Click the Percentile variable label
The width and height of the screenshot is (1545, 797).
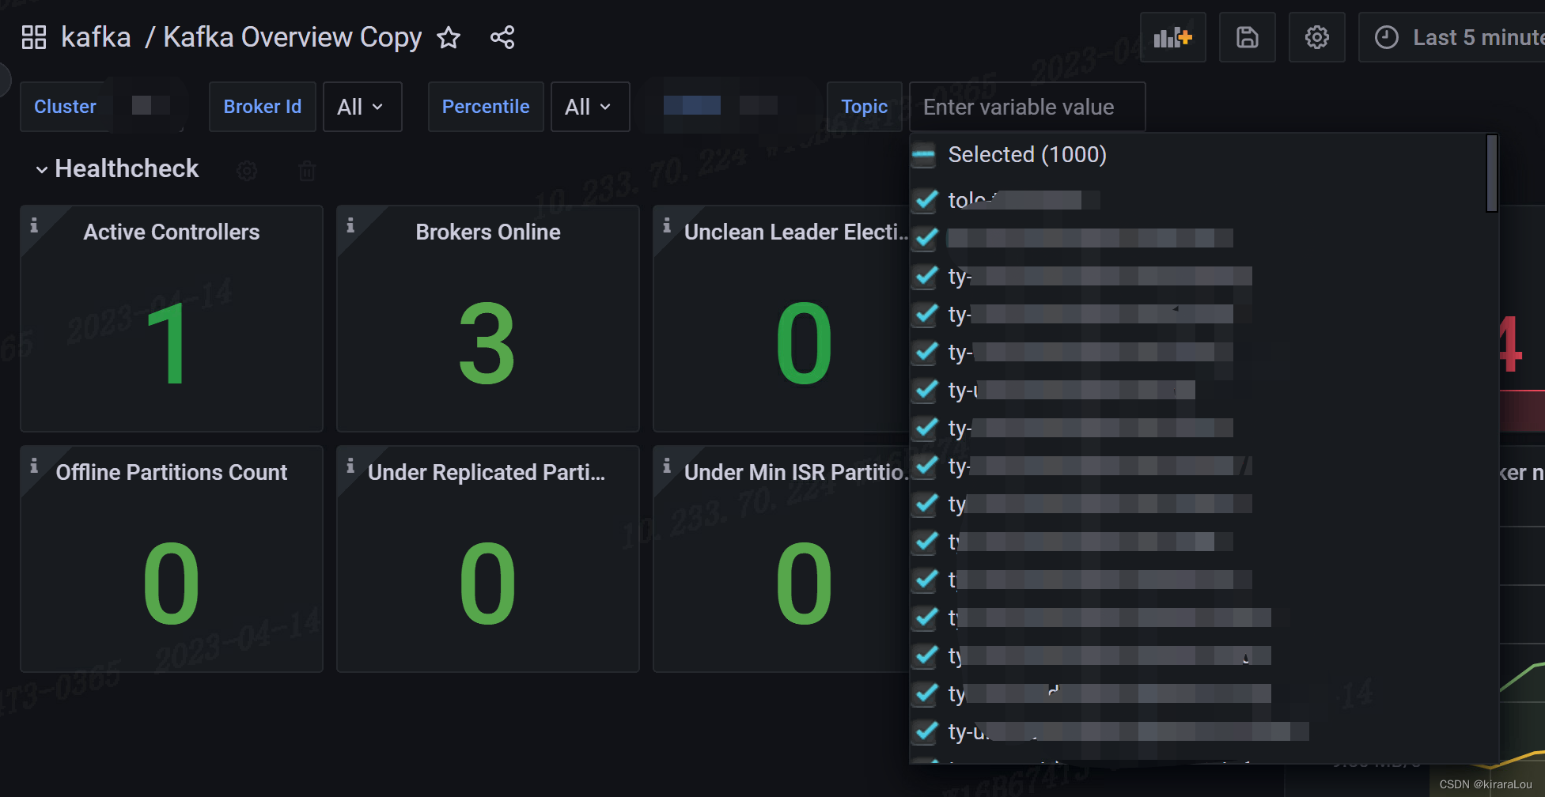pyautogui.click(x=486, y=107)
